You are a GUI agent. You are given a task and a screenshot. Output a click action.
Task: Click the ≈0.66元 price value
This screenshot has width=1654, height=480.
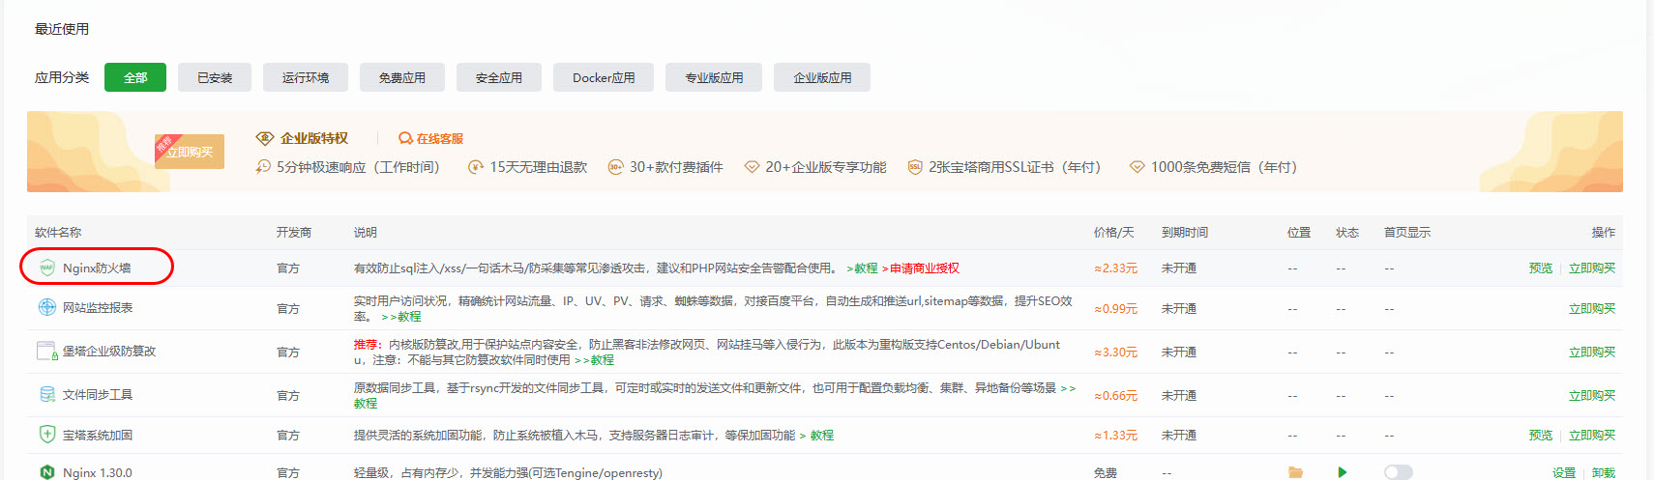[x=1115, y=395]
